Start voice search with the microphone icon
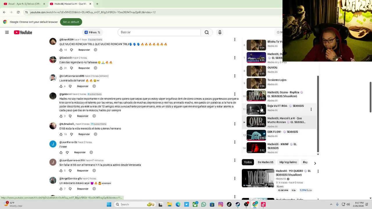This screenshot has width=372, height=209. tap(220, 32)
